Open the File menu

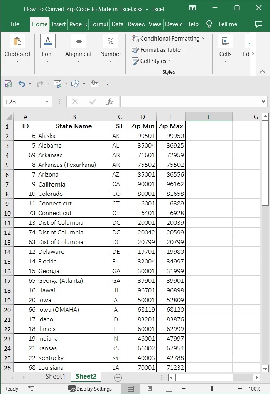pyautogui.click(x=15, y=24)
